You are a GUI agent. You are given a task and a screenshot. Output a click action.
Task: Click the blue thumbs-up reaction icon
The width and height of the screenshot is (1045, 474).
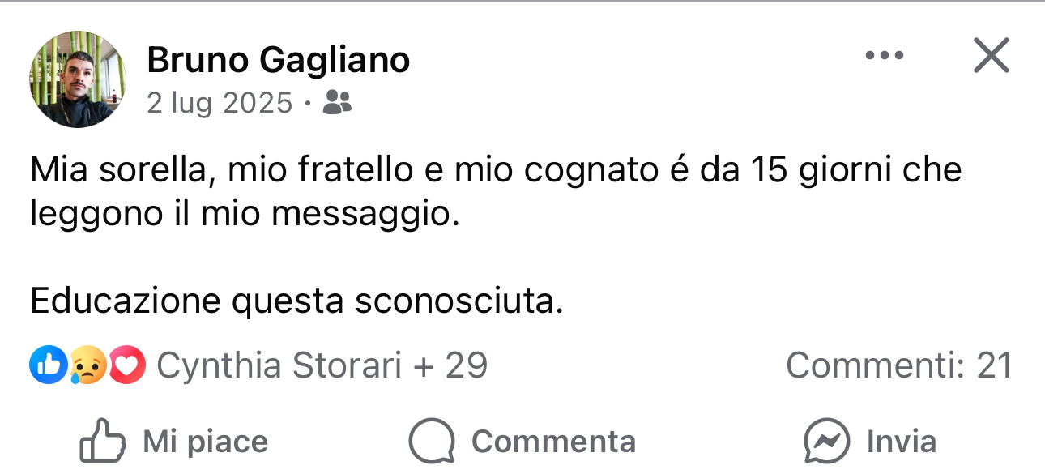46,365
